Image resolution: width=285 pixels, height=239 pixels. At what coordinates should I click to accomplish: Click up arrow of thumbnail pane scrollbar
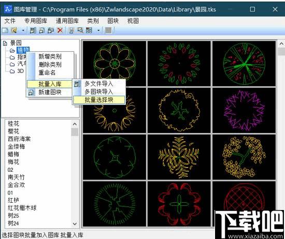coord(281,44)
